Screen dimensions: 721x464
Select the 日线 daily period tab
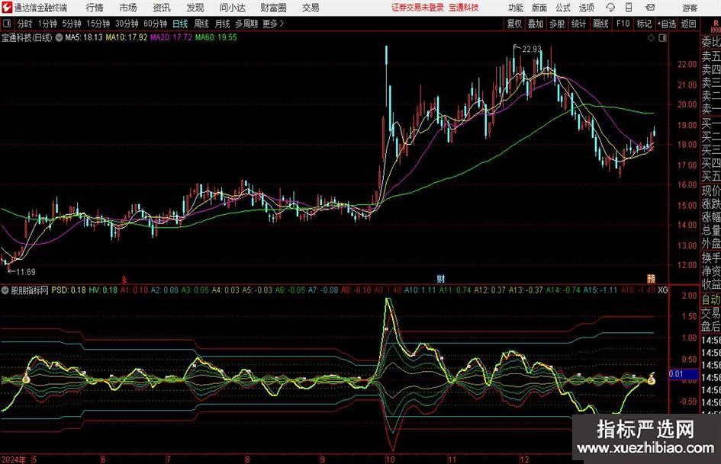[x=180, y=24]
